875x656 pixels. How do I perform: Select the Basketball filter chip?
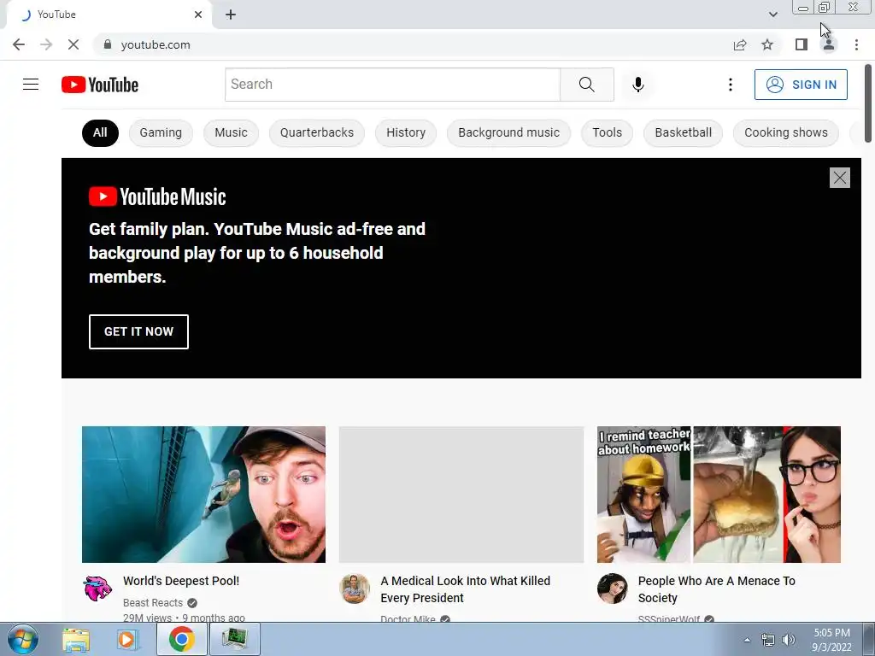[683, 132]
